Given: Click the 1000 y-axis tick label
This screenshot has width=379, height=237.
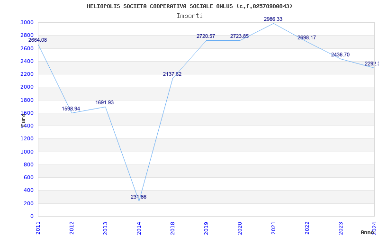Looking at the screenshot, I should coord(27,152).
